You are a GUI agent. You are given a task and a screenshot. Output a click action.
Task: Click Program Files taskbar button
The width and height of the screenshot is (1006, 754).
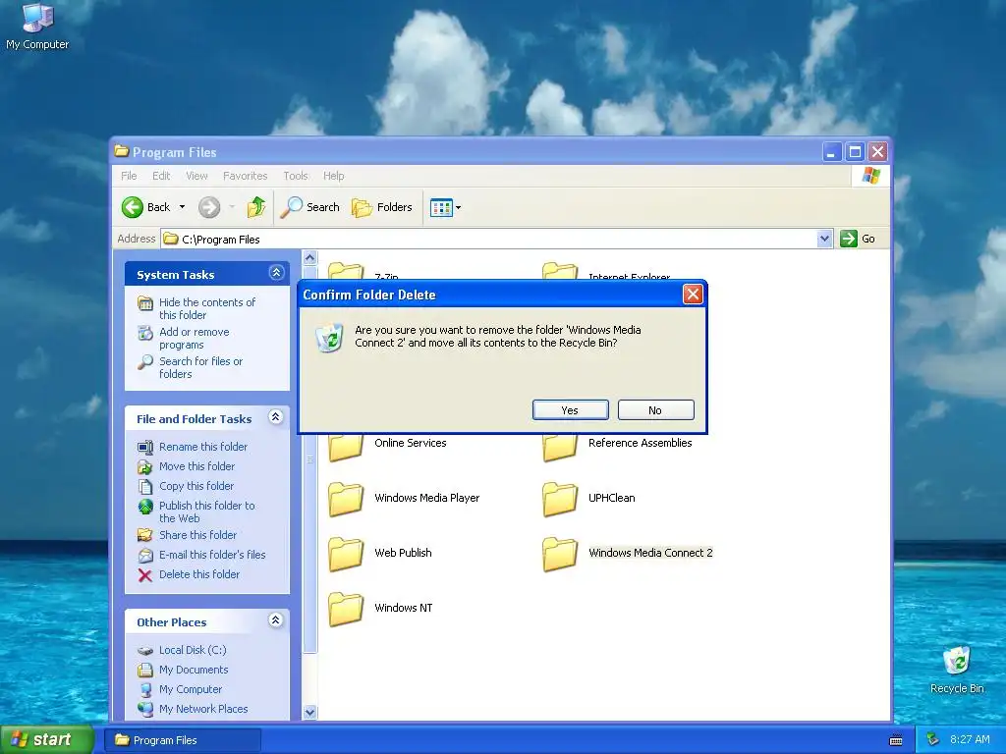click(x=182, y=740)
